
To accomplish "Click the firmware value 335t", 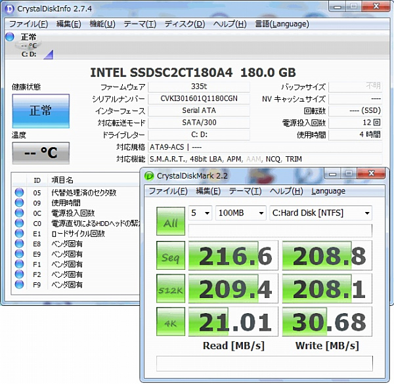I will (199, 87).
